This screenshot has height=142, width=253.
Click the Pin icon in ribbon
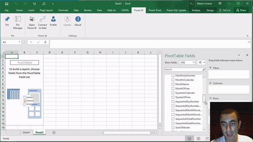pos(7,21)
